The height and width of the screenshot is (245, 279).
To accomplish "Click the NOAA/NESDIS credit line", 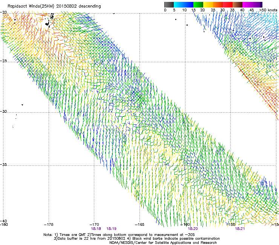I will click(x=163, y=243).
